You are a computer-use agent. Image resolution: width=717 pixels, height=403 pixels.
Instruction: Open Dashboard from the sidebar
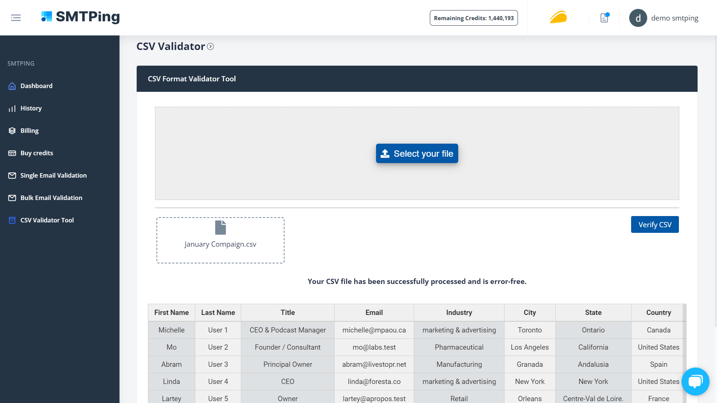(36, 86)
